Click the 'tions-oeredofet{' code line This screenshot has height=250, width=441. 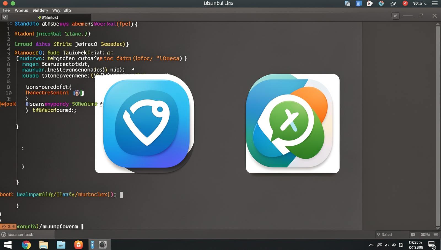[49, 87]
